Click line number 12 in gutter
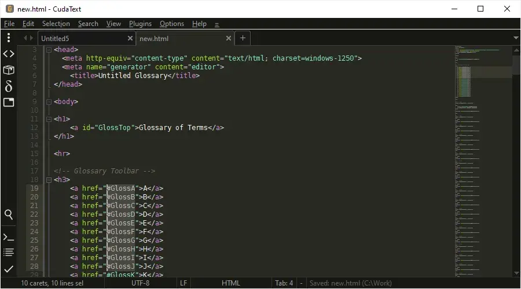Image resolution: width=521 pixels, height=289 pixels. pos(34,128)
